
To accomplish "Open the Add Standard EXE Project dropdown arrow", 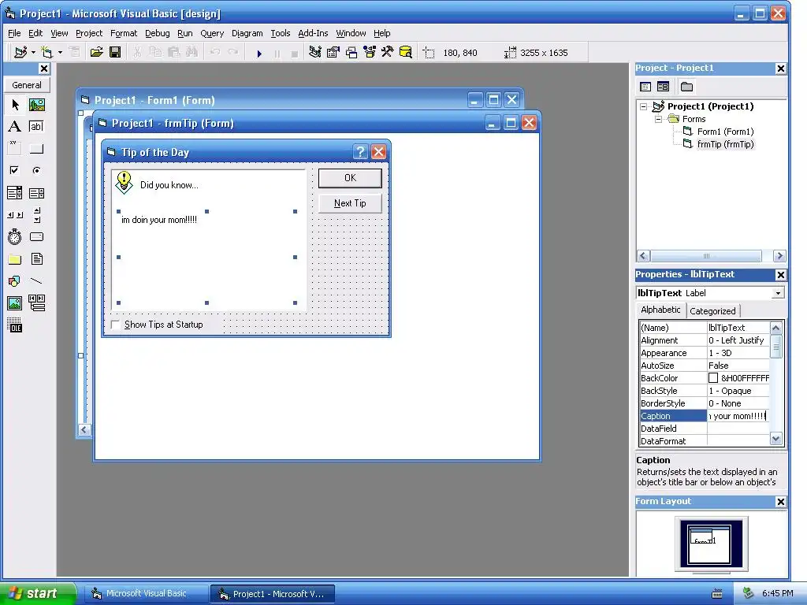I will click(x=33, y=53).
